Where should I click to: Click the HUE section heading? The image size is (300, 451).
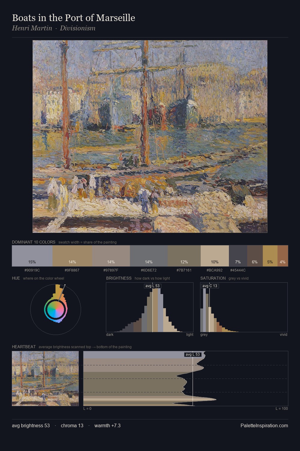tap(16, 278)
